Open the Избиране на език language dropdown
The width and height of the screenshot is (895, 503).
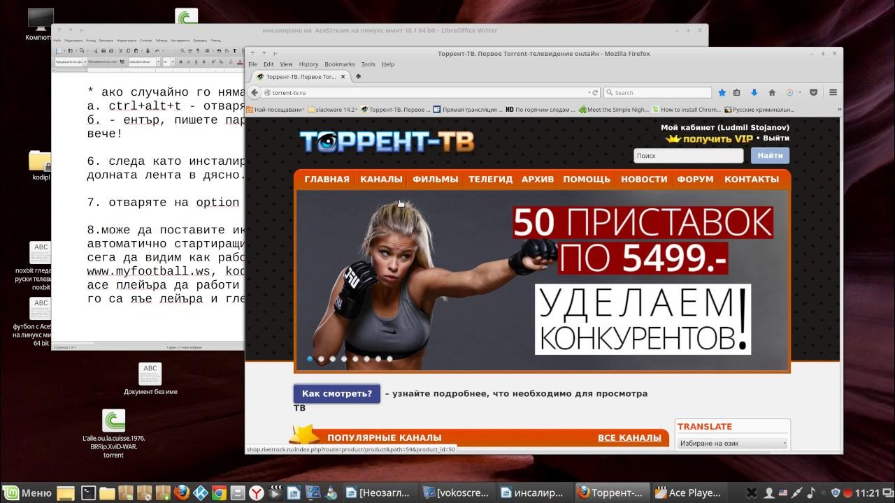pyautogui.click(x=732, y=443)
